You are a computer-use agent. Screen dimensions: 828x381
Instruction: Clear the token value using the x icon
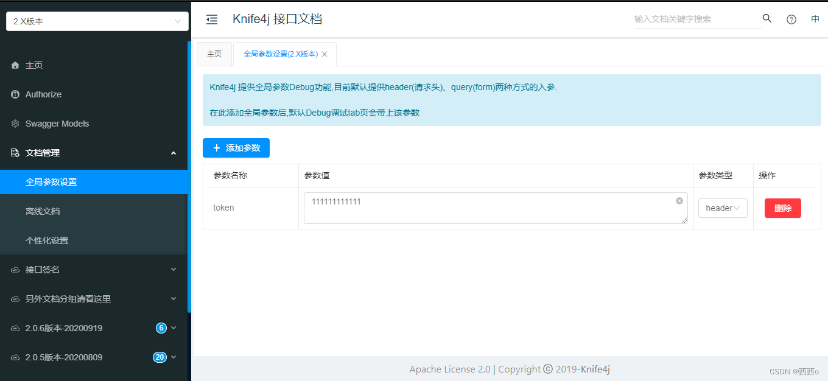tap(679, 201)
